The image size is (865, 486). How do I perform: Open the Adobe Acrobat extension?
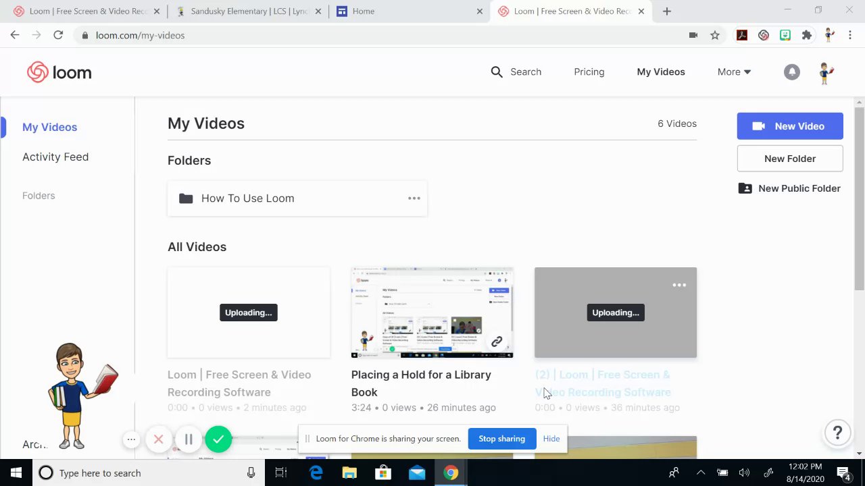742,35
